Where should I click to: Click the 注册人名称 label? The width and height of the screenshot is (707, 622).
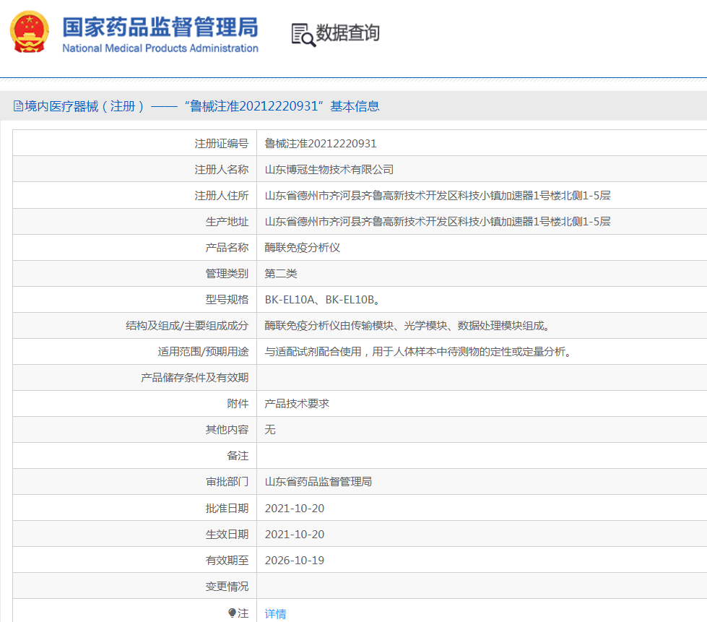click(222, 170)
